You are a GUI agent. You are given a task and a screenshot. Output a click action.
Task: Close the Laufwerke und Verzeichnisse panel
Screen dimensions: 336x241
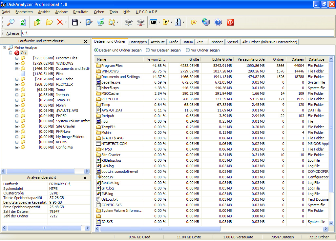click(x=86, y=42)
